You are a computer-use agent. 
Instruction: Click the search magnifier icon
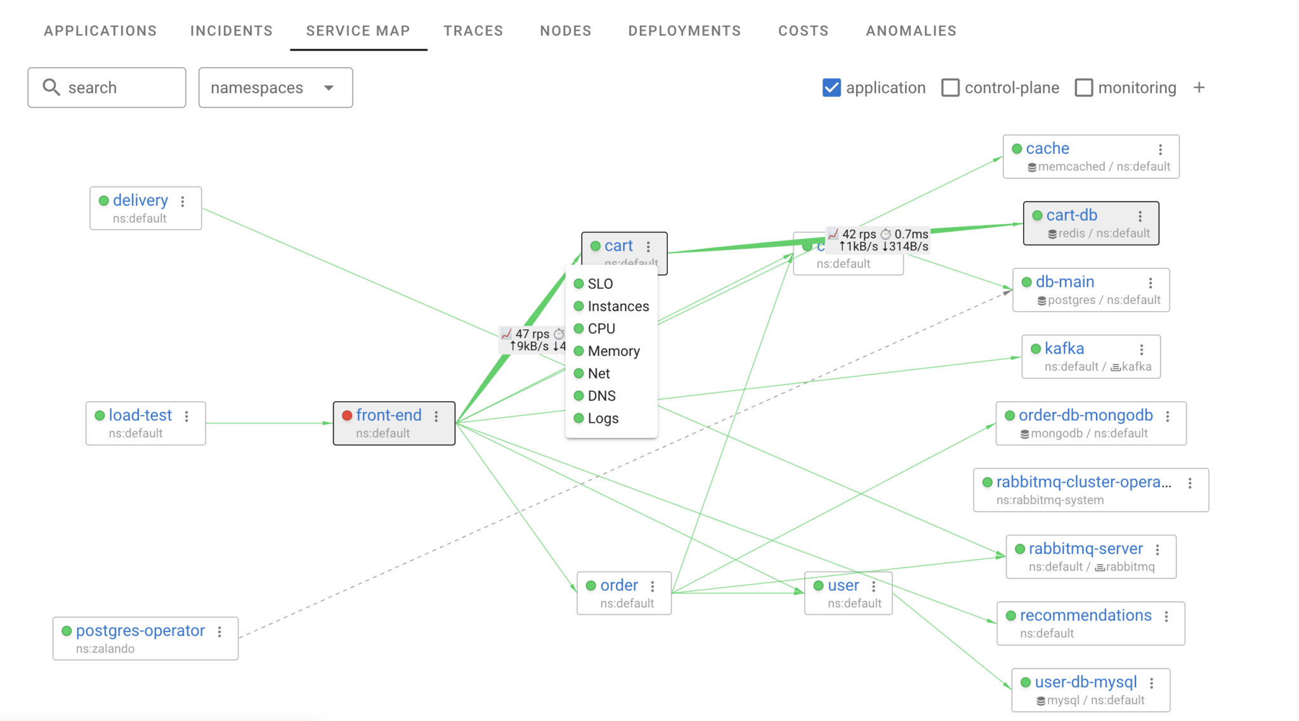click(51, 87)
